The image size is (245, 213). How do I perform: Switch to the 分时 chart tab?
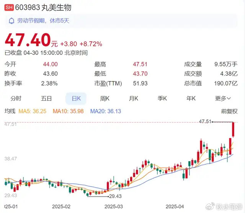pyautogui.click(x=16, y=99)
